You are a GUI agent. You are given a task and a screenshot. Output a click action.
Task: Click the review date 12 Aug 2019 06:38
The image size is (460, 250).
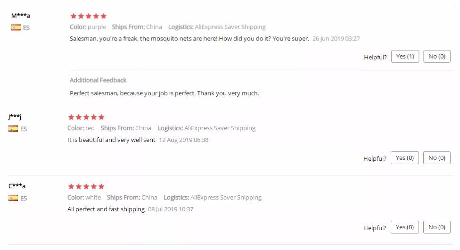click(184, 140)
